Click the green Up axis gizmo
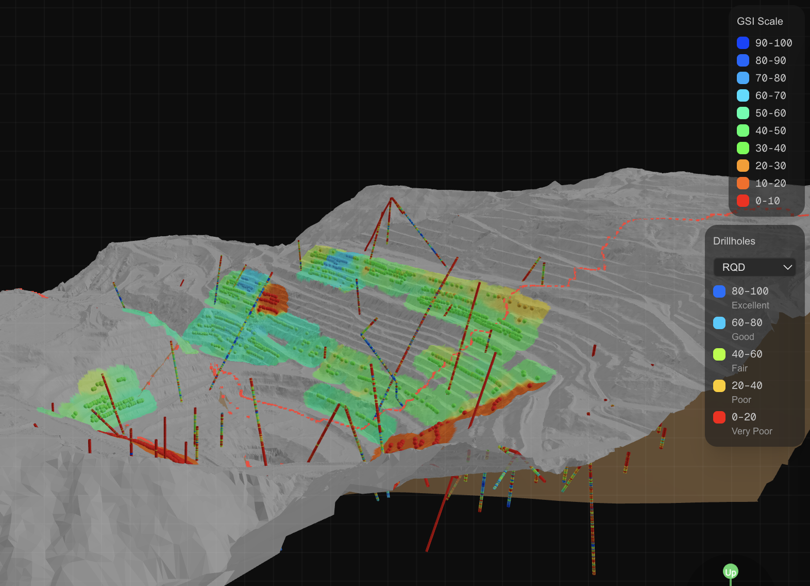 [x=731, y=572]
